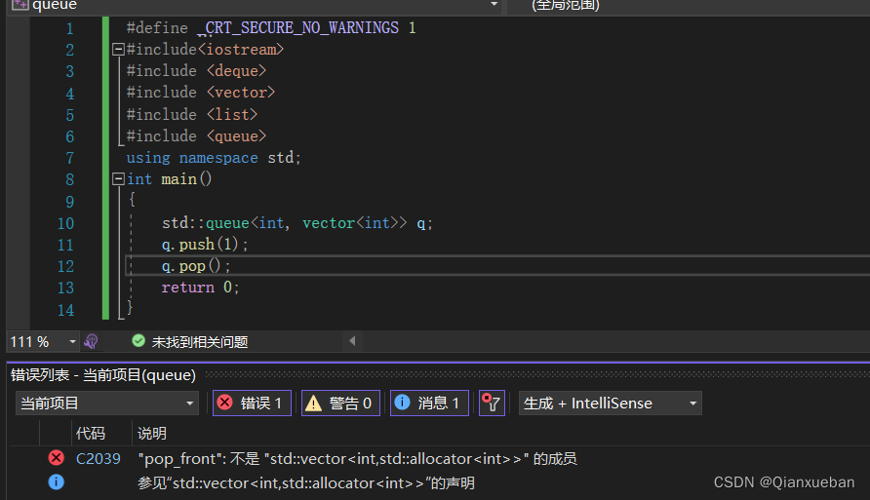
Task: Sort by the 代码 column header
Action: point(91,434)
